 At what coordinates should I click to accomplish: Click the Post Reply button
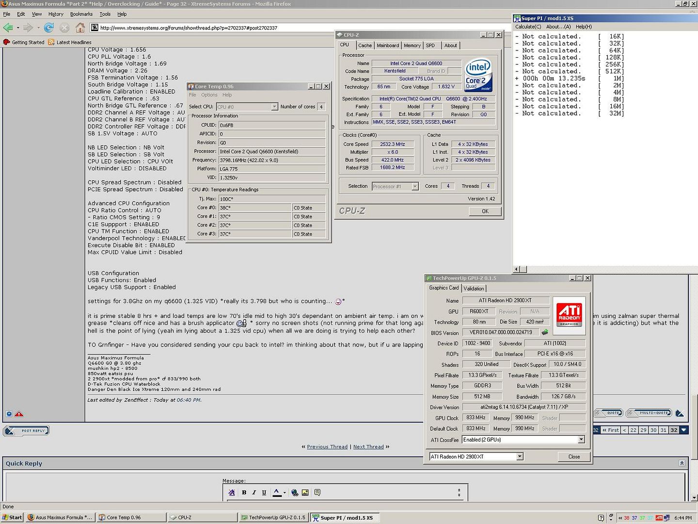[x=26, y=430]
